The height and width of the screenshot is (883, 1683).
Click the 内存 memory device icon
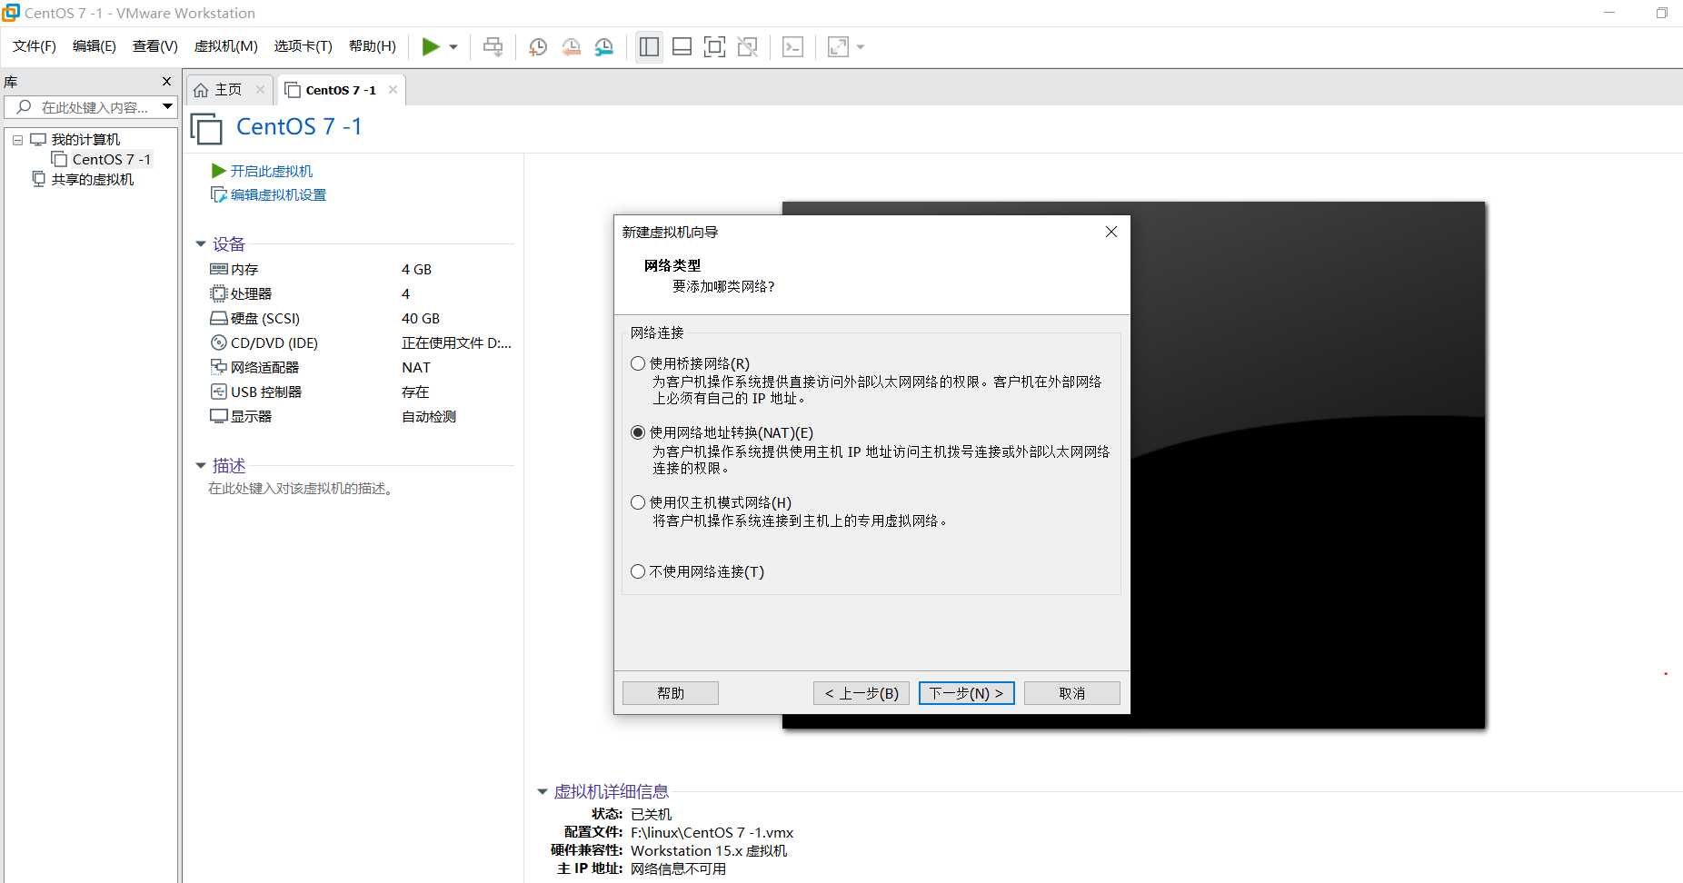coord(219,269)
